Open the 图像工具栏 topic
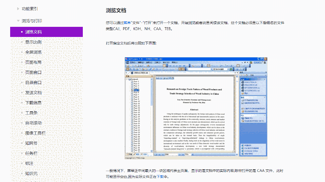 [36, 133]
